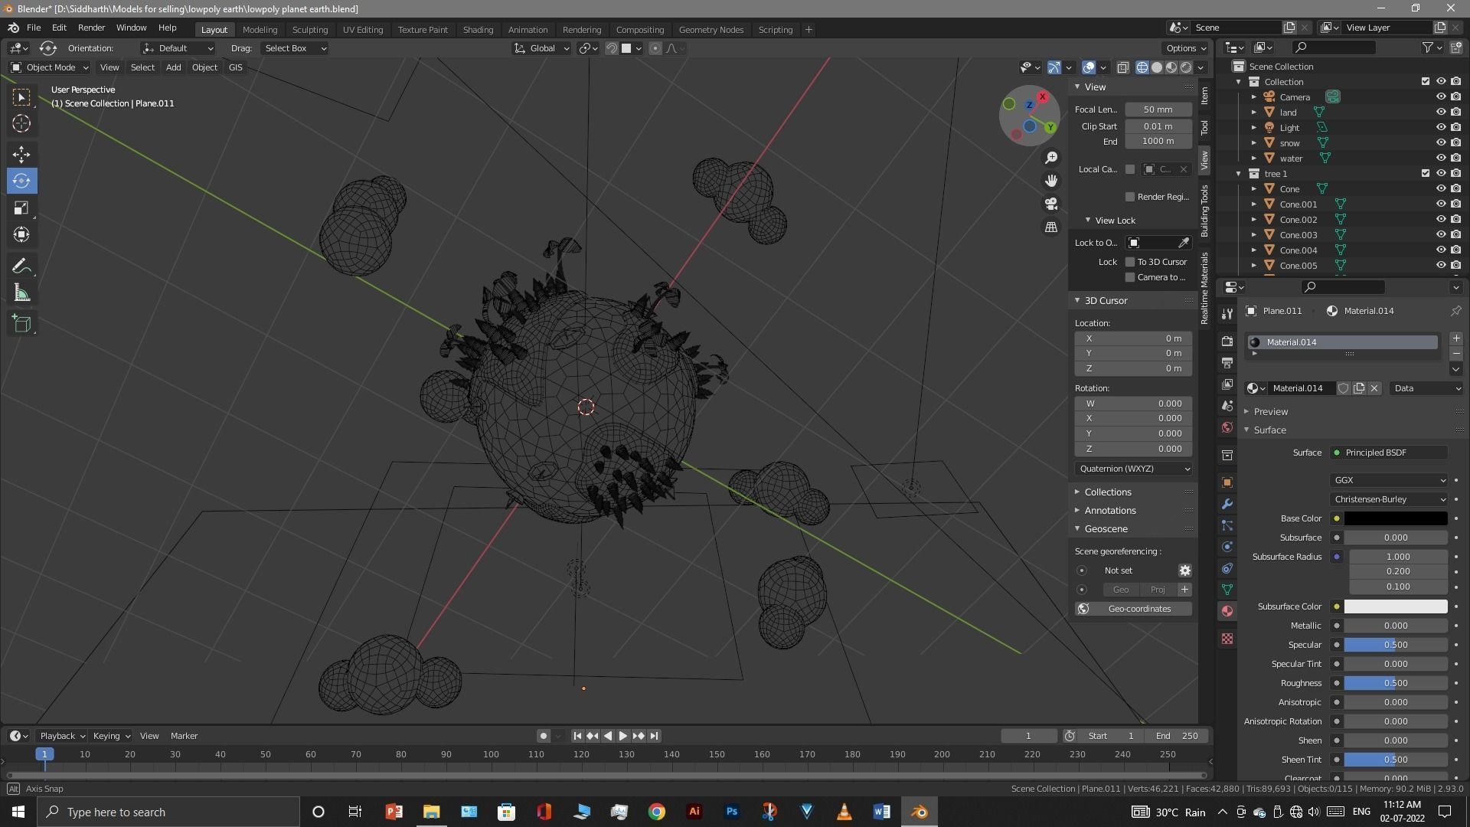Image resolution: width=1470 pixels, height=827 pixels.
Task: Click the Geoscene settings gear icon
Action: click(x=1184, y=570)
